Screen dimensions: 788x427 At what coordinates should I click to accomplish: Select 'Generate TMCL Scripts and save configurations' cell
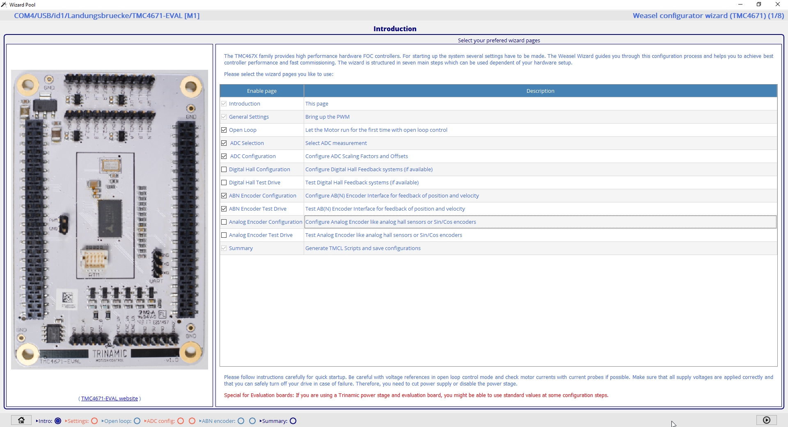[x=540, y=248]
